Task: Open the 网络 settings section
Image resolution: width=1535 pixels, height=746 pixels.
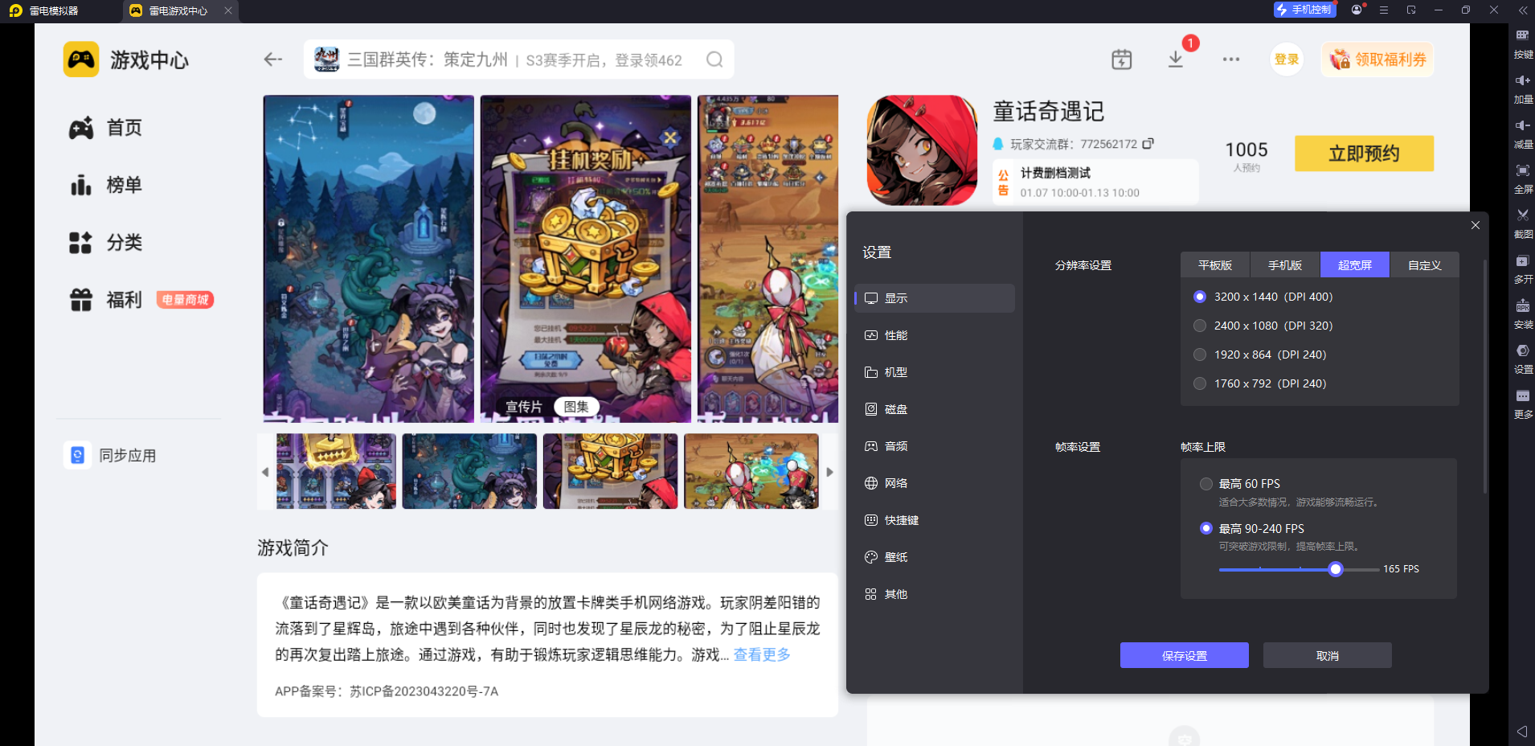Action: click(x=935, y=483)
